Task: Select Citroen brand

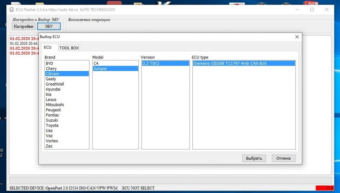Action: (x=67, y=74)
